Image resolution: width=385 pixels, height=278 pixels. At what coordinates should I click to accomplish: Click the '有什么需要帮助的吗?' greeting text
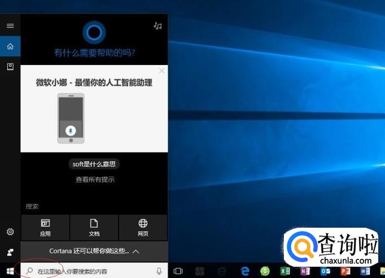pyautogui.click(x=94, y=53)
